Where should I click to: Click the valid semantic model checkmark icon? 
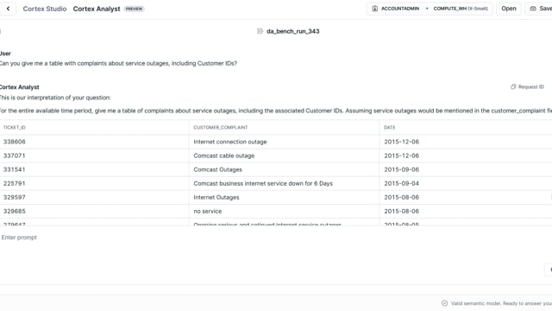pyautogui.click(x=445, y=303)
